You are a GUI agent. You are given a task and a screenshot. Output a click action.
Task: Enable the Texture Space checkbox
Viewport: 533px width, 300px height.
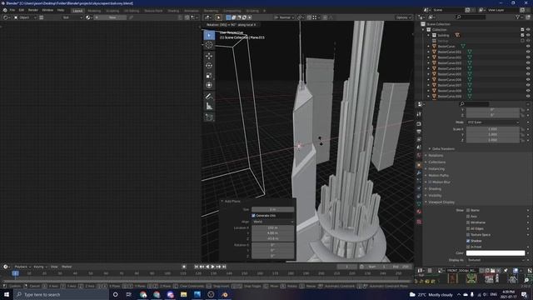coord(468,235)
